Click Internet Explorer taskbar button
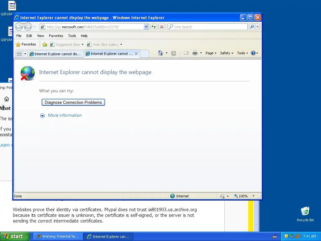Screen dimensions: 321x241 pos(108,237)
